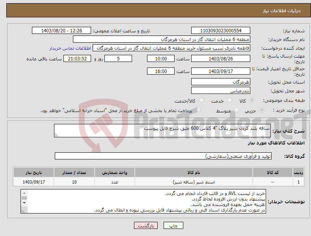Image resolution: width=311 pixels, height=236 pixels.
Task: Select the خدمت radio button
Action: tap(229, 100)
